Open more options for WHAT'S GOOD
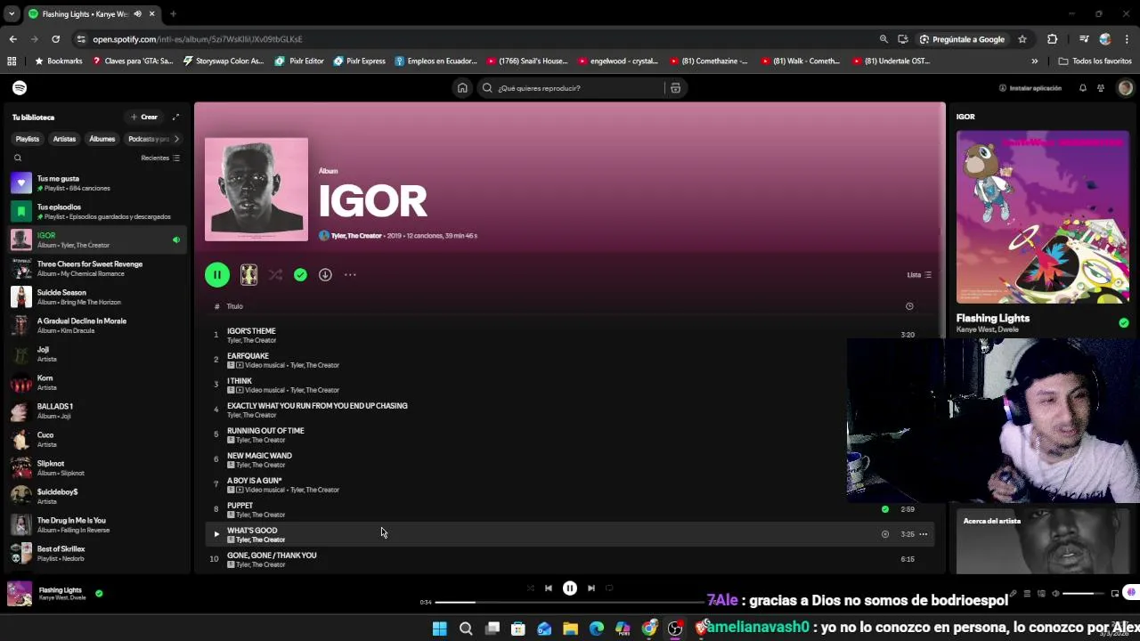The height and width of the screenshot is (641, 1140). click(x=924, y=534)
